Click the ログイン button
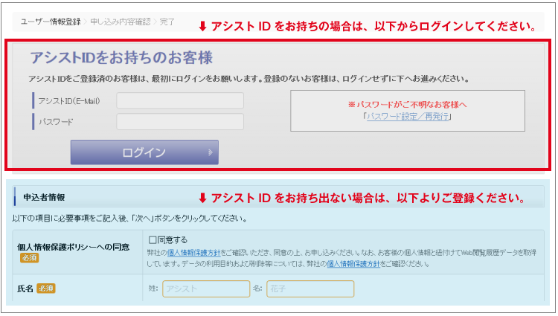The width and height of the screenshot is (558, 316). click(x=144, y=152)
